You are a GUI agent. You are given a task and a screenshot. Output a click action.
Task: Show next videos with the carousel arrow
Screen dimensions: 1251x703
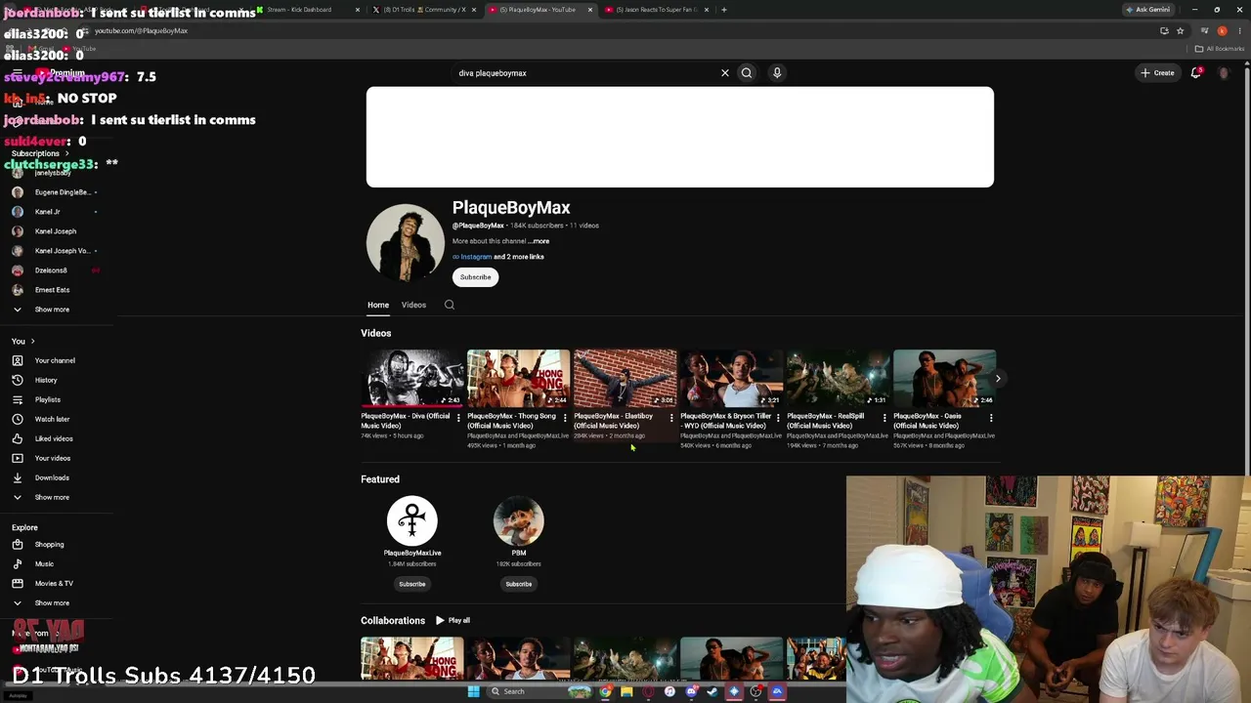[x=997, y=378]
